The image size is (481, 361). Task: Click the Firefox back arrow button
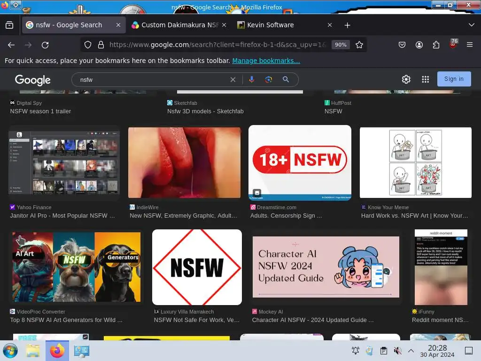click(11, 45)
